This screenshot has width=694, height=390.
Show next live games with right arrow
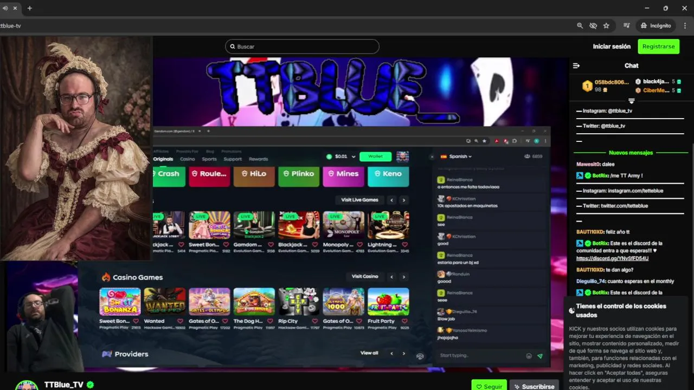(x=403, y=200)
